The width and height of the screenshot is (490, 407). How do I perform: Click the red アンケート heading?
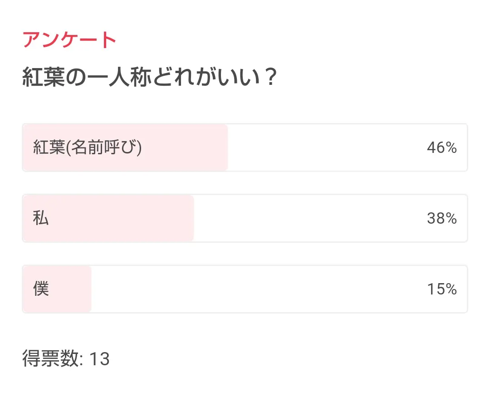[x=69, y=40]
